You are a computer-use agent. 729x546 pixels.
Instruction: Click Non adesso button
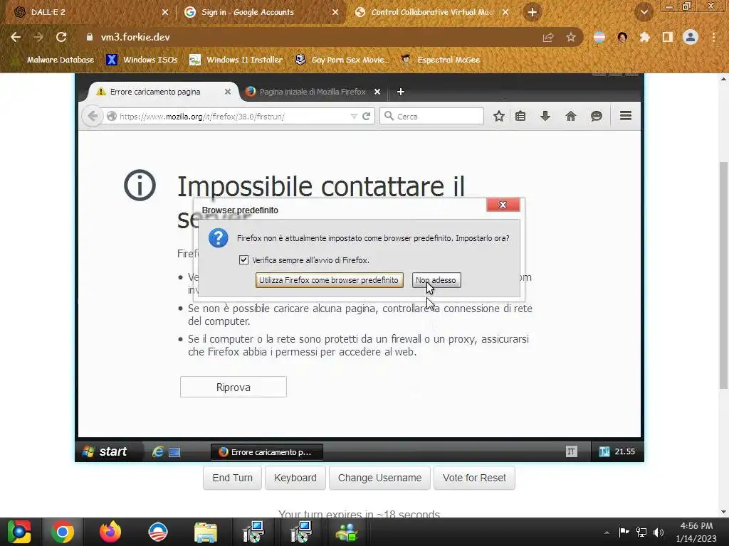(436, 280)
